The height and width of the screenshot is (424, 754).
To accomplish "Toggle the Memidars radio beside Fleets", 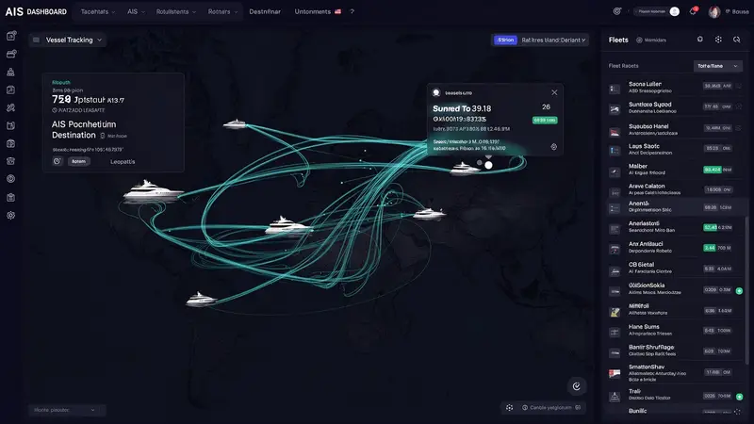I will [x=639, y=41].
